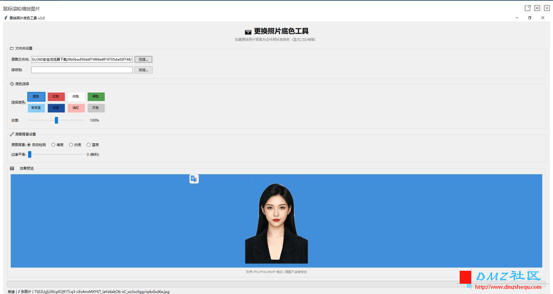The image size is (553, 294).
Task: Click the camera icon beside the title
Action: (248, 32)
